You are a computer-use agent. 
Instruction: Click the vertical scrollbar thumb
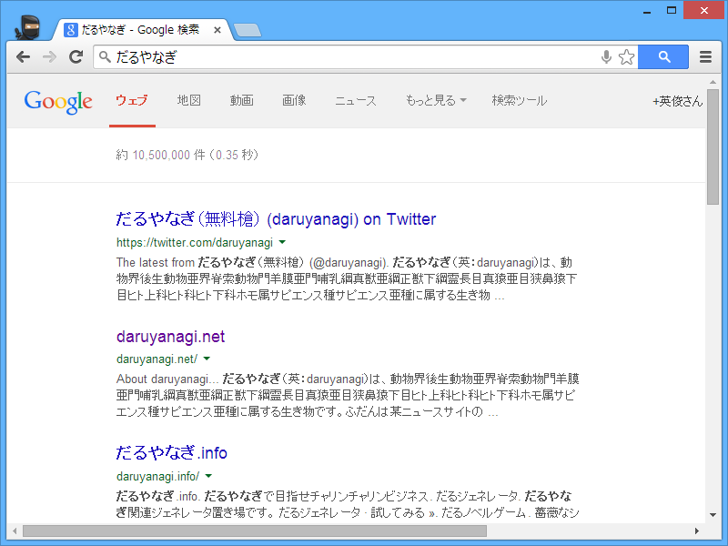(713, 147)
